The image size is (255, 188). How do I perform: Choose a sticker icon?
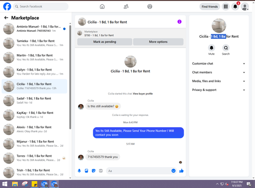pos(93,171)
